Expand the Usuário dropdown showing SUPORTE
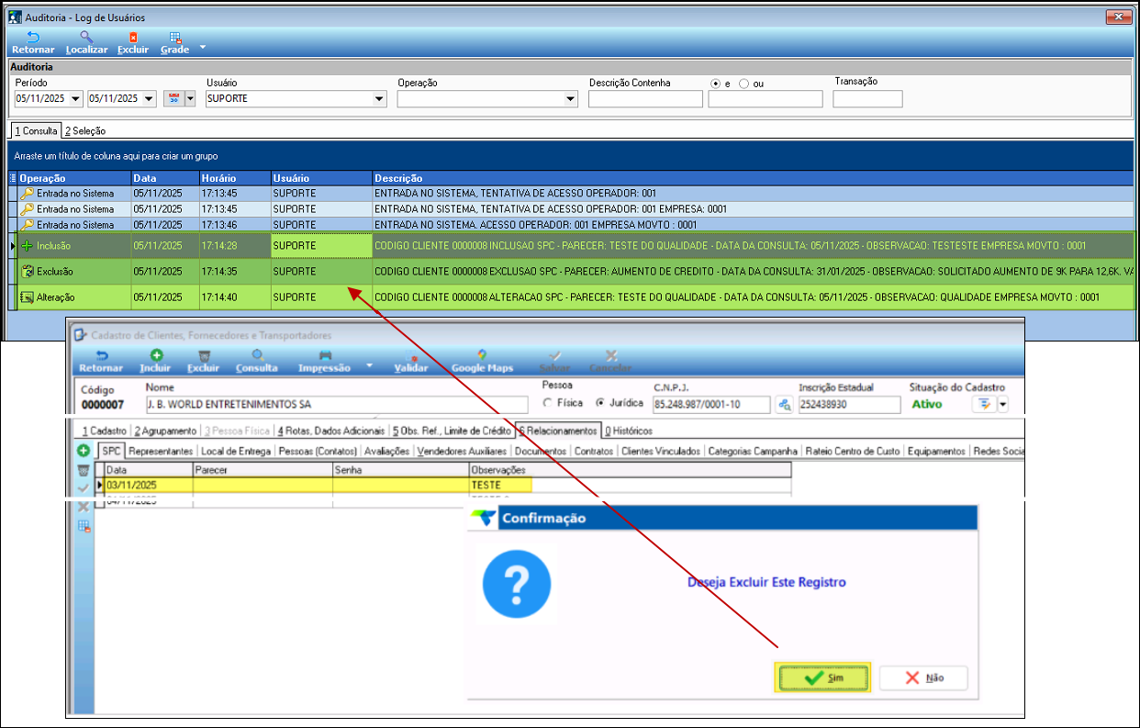Screen dimensions: 1140x728 379,99
